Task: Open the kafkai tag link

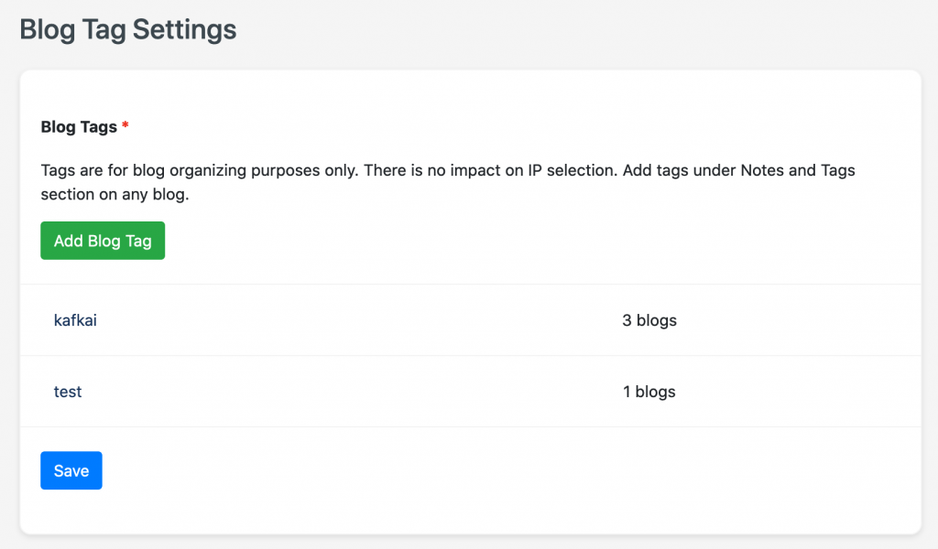Action: [x=75, y=320]
